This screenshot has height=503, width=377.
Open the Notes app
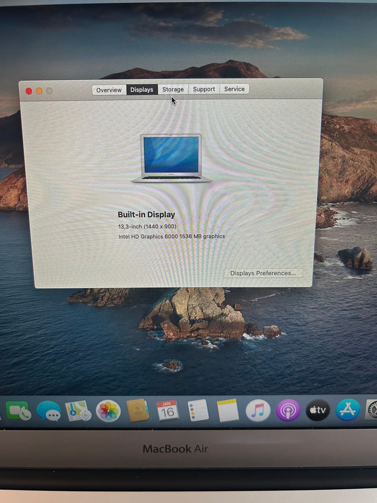tap(228, 410)
